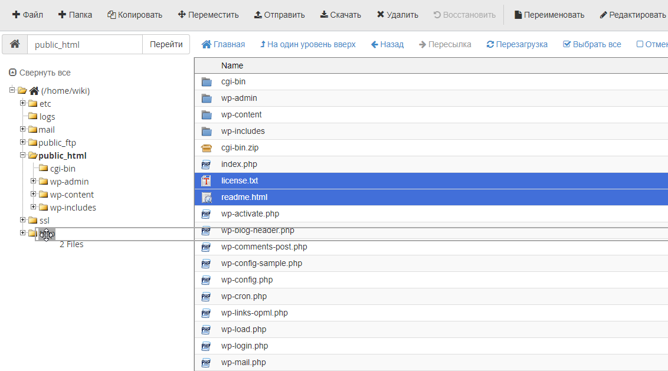This screenshot has height=371, width=668.
Task: Expand wp-content node in folder tree
Action: [x=34, y=194]
